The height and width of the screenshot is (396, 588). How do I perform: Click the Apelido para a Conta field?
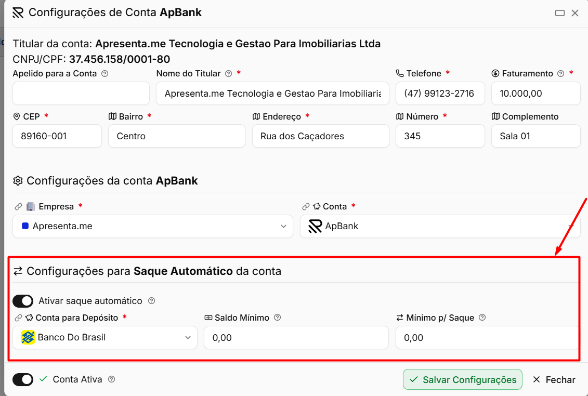point(81,94)
